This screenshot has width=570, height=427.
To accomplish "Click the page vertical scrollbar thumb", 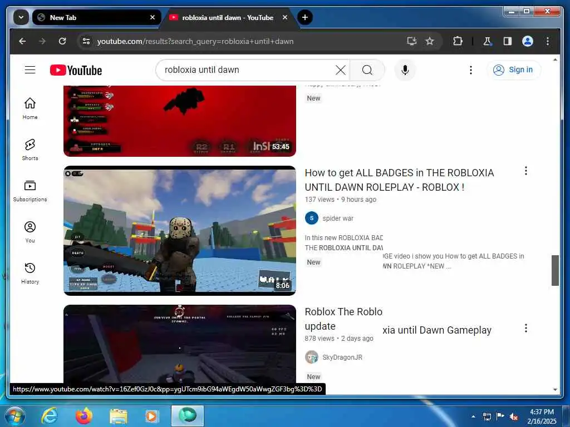I will [555, 270].
